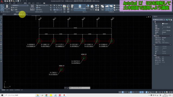Open the Output ribbon tab
This screenshot has width=173, height=97.
[33, 3]
